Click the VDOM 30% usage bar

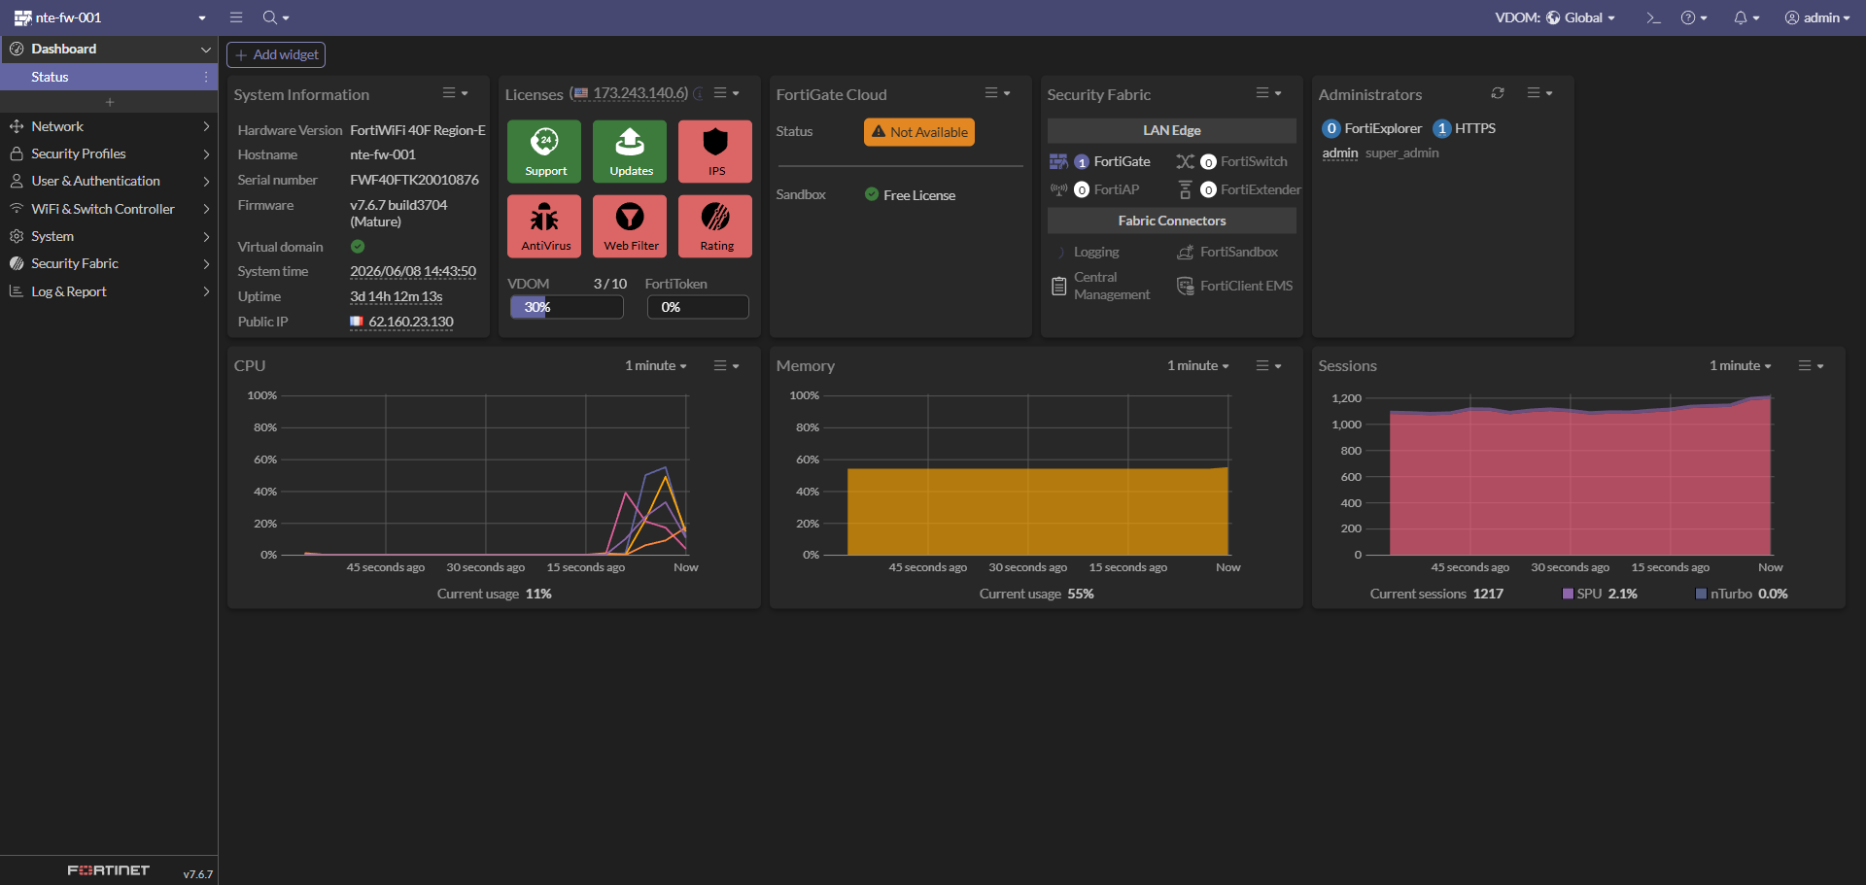(x=567, y=307)
